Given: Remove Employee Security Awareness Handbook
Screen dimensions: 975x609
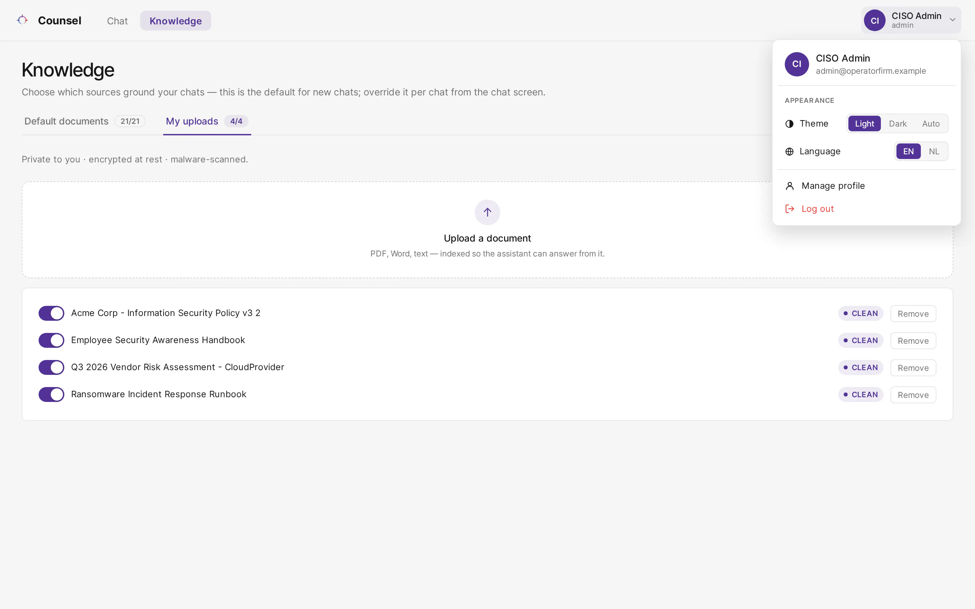Looking at the screenshot, I should click(x=913, y=341).
